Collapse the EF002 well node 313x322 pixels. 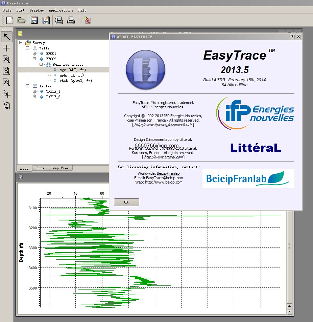coord(34,59)
